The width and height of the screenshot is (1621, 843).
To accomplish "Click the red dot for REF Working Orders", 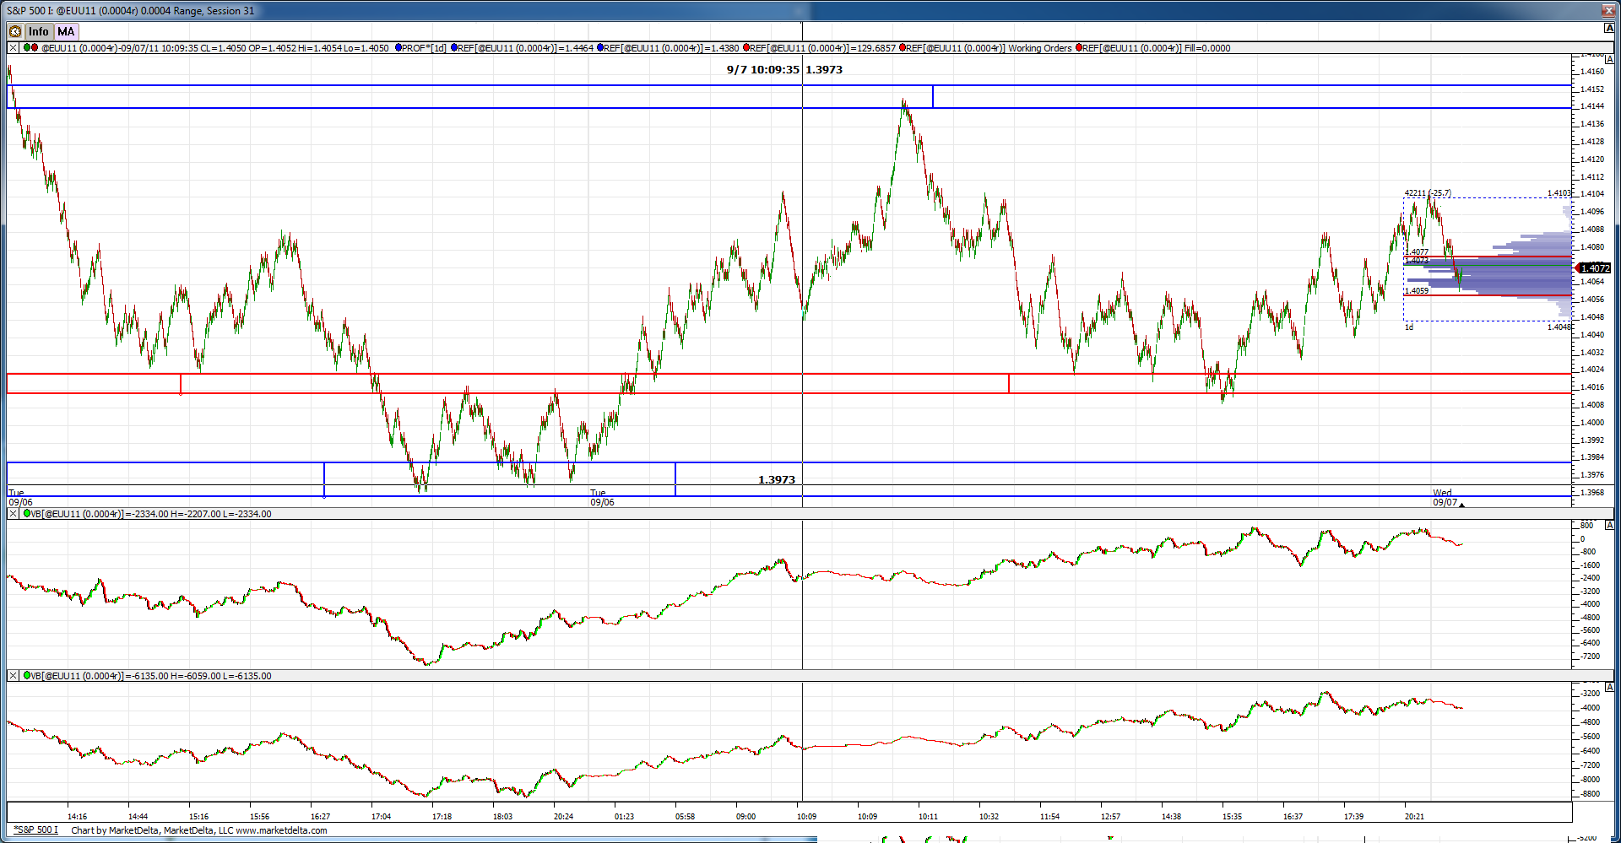I will coord(903,48).
